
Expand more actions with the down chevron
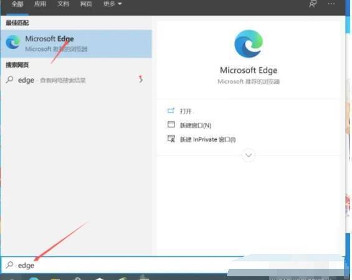(249, 155)
